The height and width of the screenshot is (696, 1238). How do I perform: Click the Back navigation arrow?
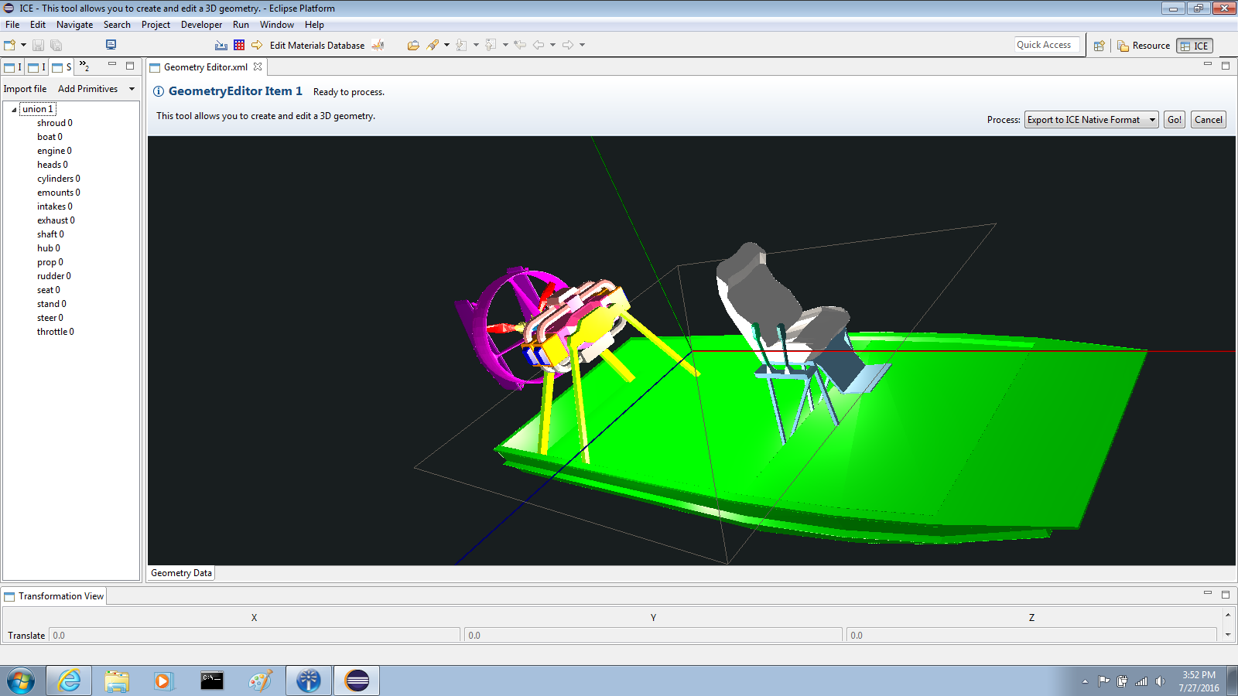539,45
